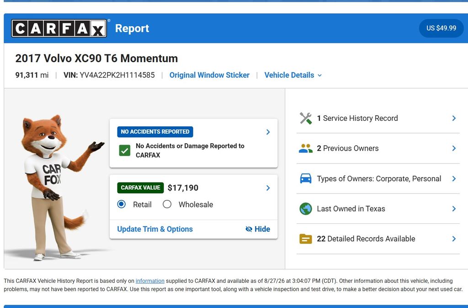Click the $17,190 value amount
This screenshot has height=308, width=468.
pos(183,188)
